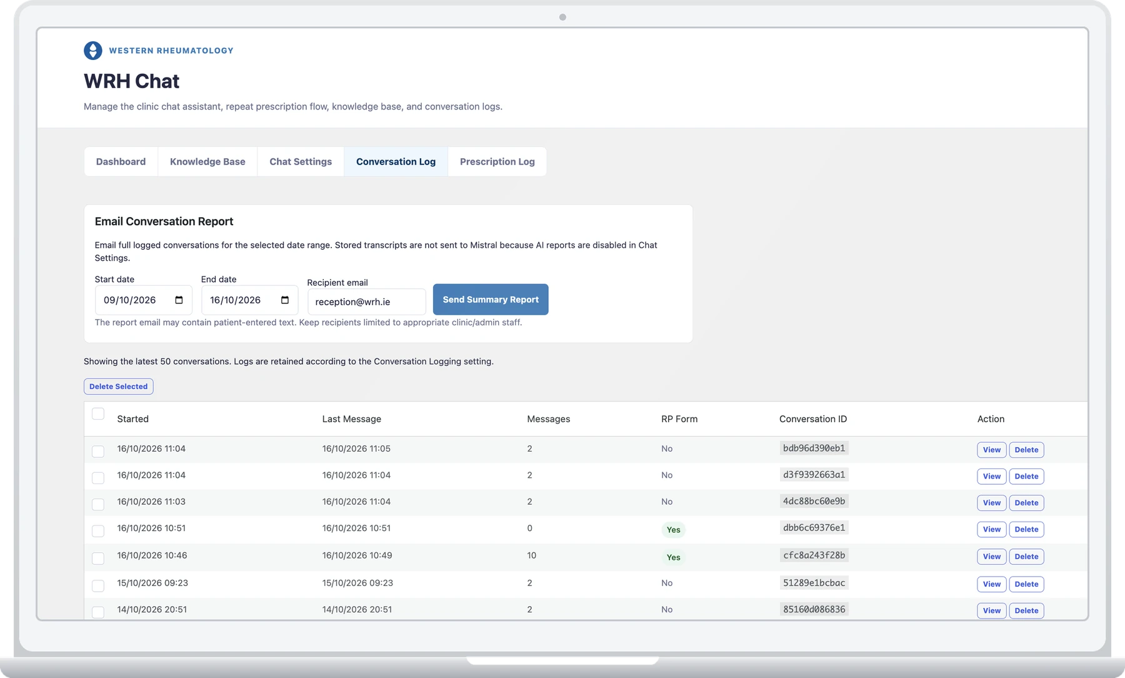View conversation 85160d086836
This screenshot has width=1125, height=678.
point(992,610)
